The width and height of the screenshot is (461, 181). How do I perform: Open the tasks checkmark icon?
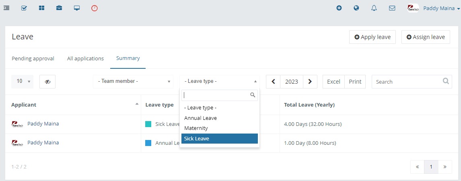24,8
